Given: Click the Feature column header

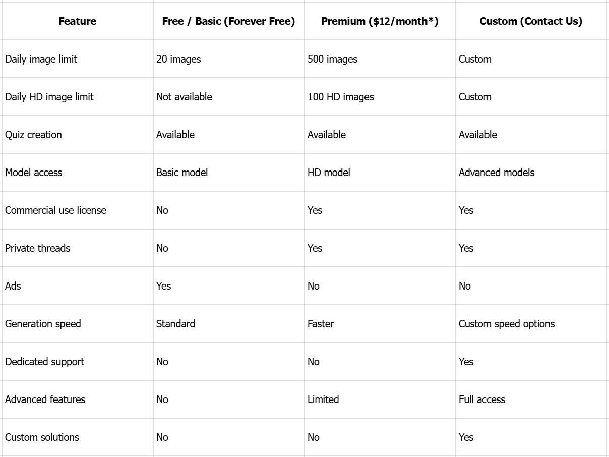Looking at the screenshot, I should 77,21.
